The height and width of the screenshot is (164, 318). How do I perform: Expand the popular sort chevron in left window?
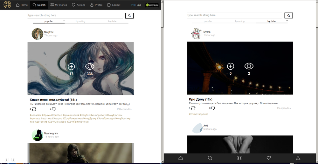(64, 21)
